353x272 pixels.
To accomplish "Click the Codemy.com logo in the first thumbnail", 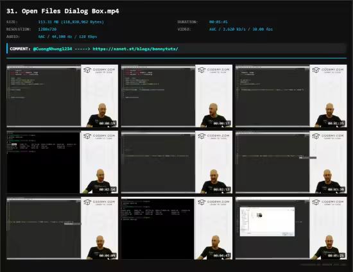I will click(x=99, y=71).
